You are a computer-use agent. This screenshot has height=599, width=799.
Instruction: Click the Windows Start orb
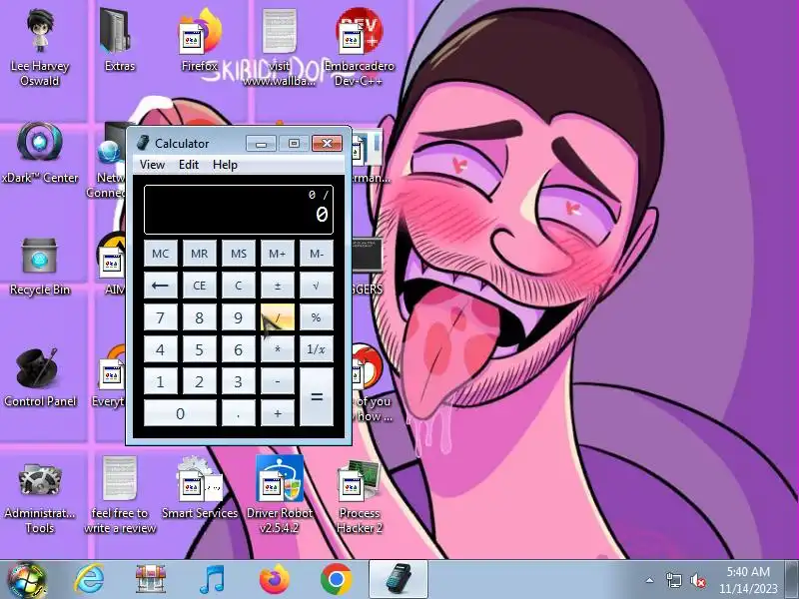click(x=27, y=580)
